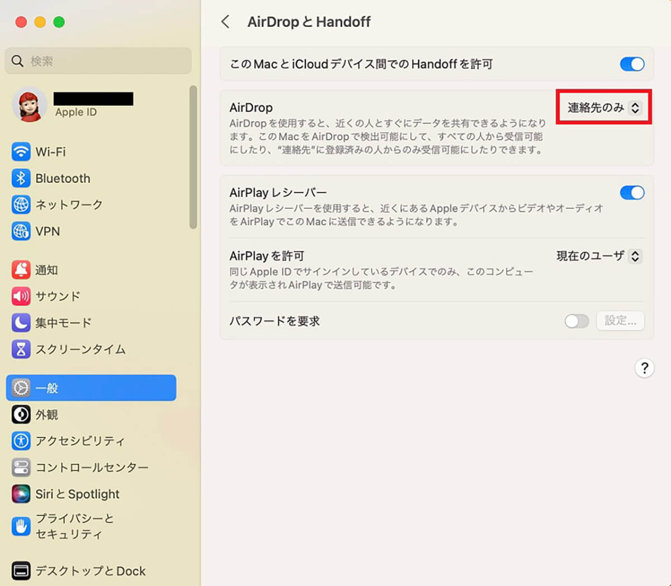Open the AirDrop 連絡先のみ dropdown
Screen dimensions: 671x586
point(604,107)
